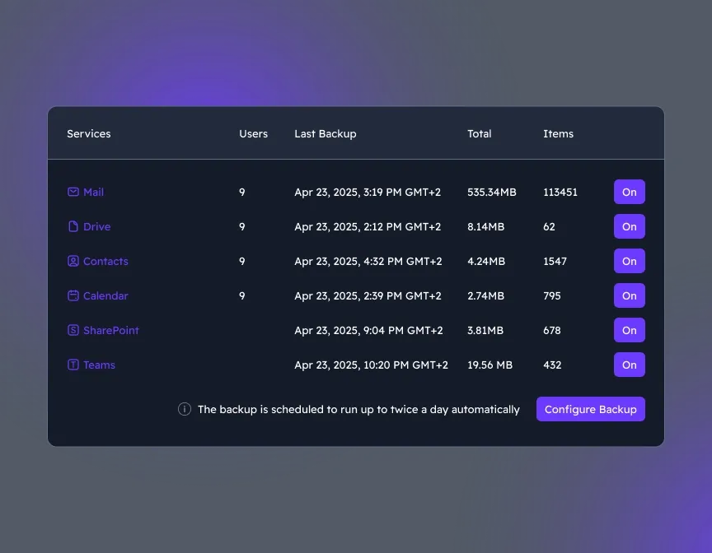712x553 pixels.
Task: Click the Contacts person icon
Action: (73, 261)
